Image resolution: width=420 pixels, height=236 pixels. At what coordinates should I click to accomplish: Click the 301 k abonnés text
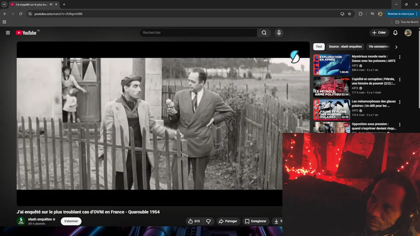point(36,224)
